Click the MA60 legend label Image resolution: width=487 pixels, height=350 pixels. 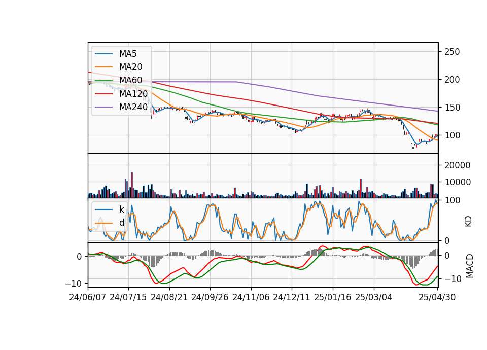[x=130, y=80]
